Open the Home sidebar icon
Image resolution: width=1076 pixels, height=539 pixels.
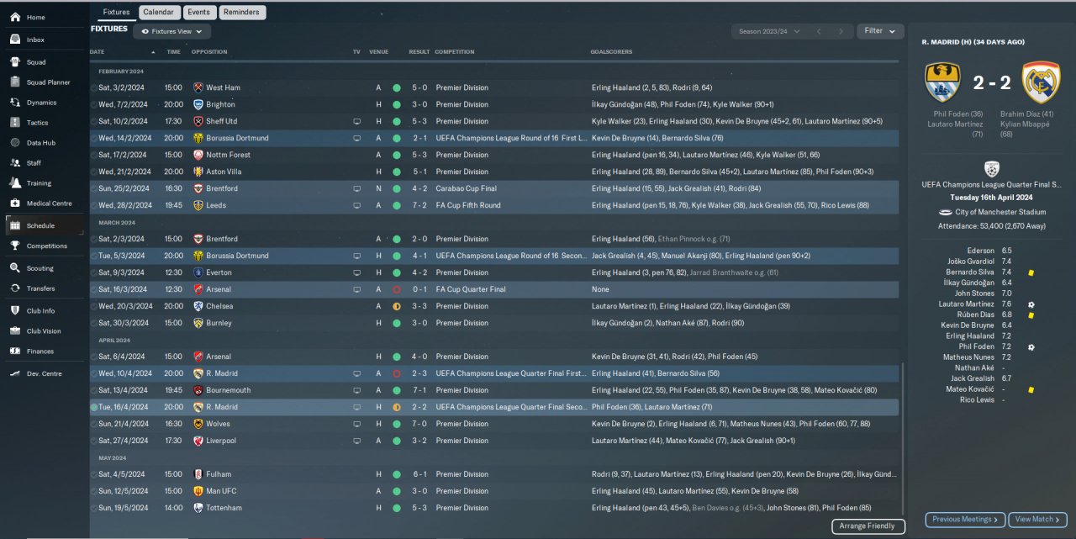15,17
